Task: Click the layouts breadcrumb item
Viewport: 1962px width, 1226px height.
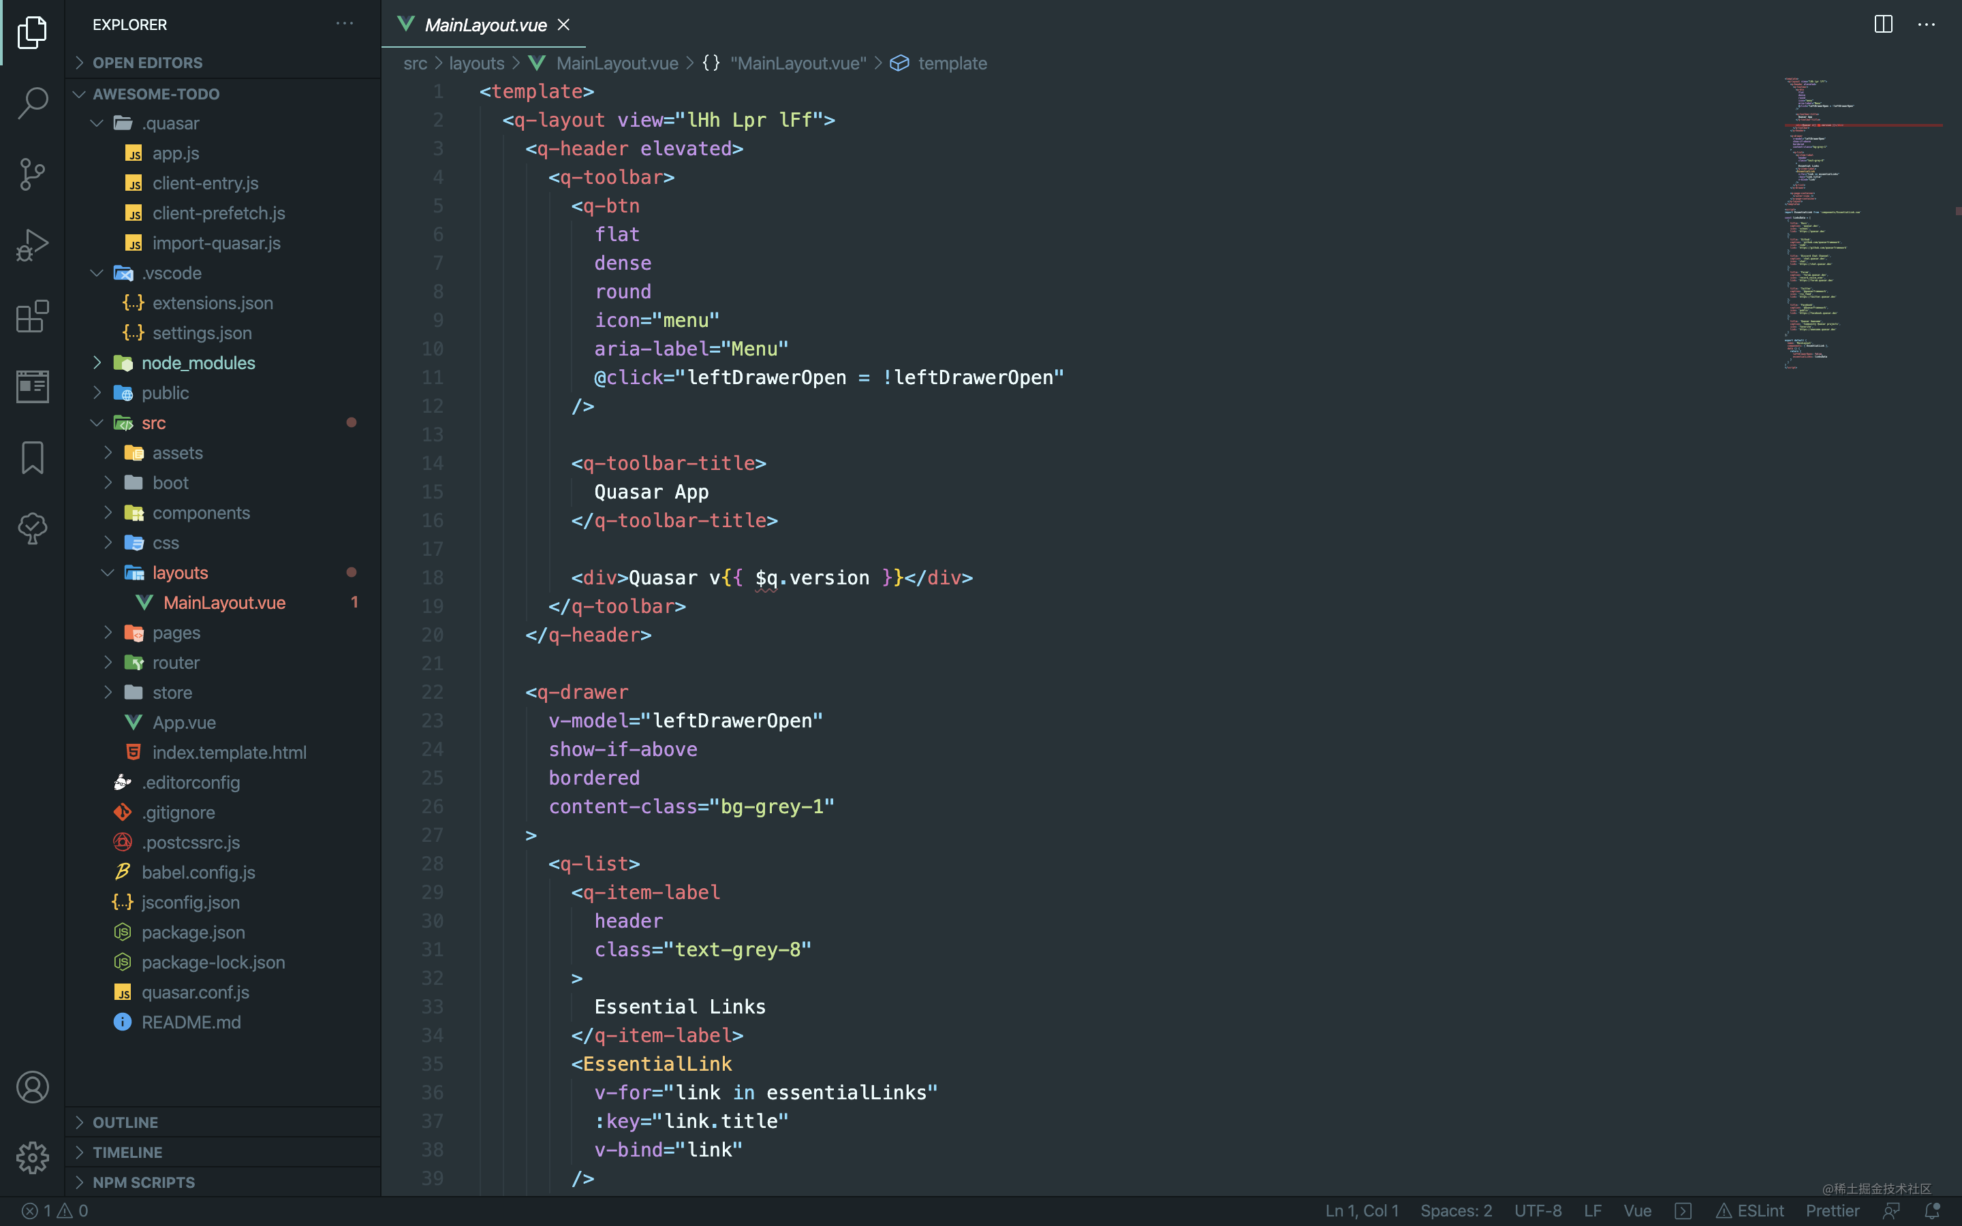Action: pos(477,63)
